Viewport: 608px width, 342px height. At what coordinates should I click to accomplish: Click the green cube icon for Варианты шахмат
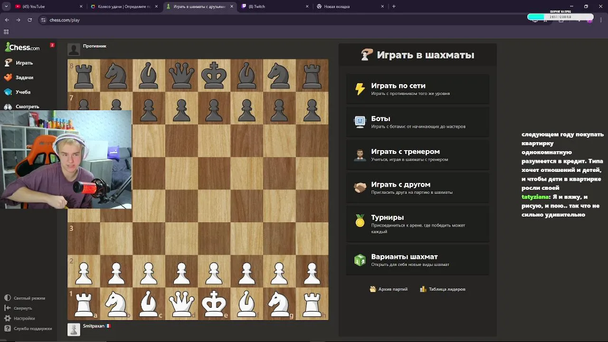(x=360, y=260)
